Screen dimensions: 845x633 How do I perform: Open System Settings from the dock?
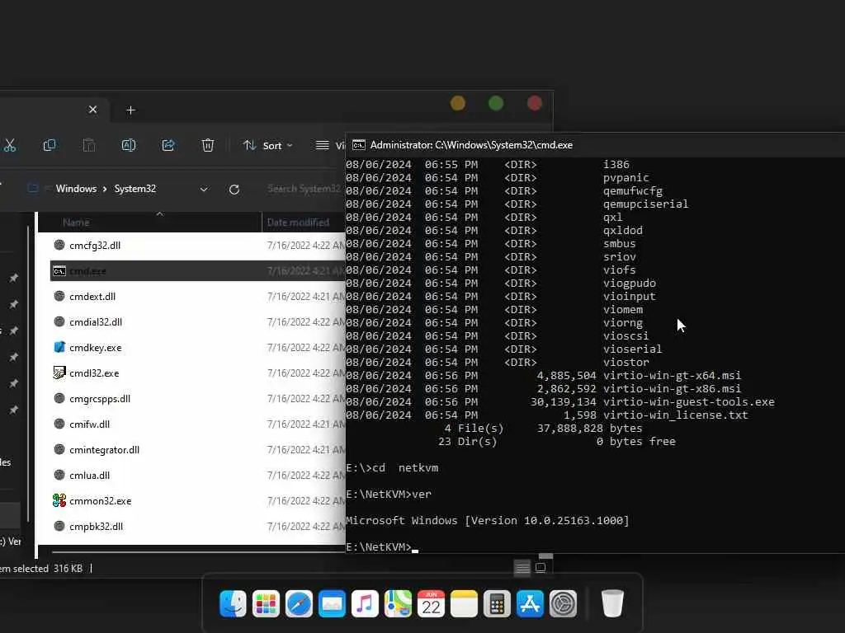pos(563,603)
